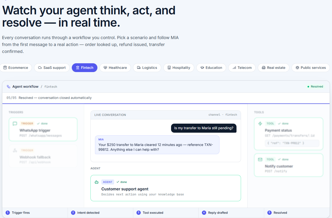Click the TOOL tag on Payment status
Viewport: 332px width, 218px height.
[x=270, y=124]
